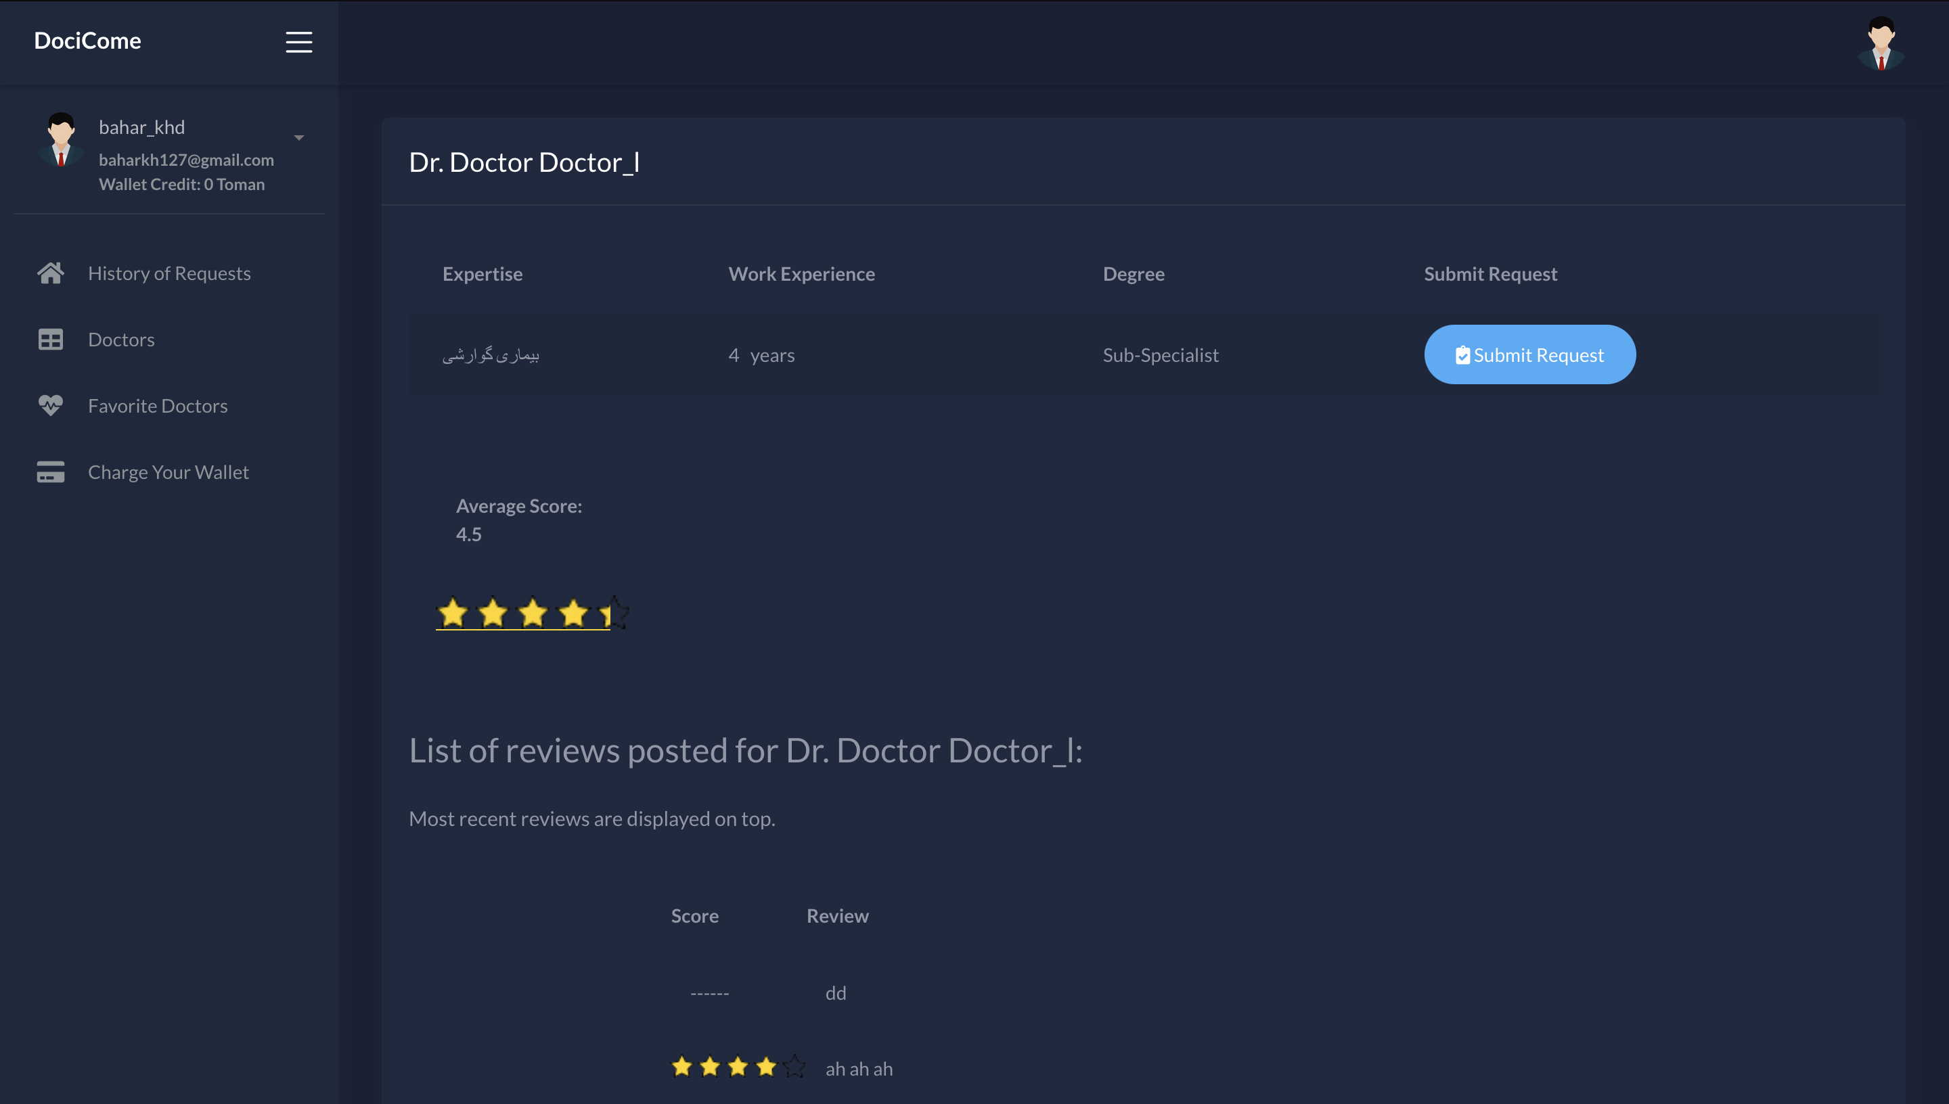Expand the bahar_khd account dropdown arrow

click(299, 138)
